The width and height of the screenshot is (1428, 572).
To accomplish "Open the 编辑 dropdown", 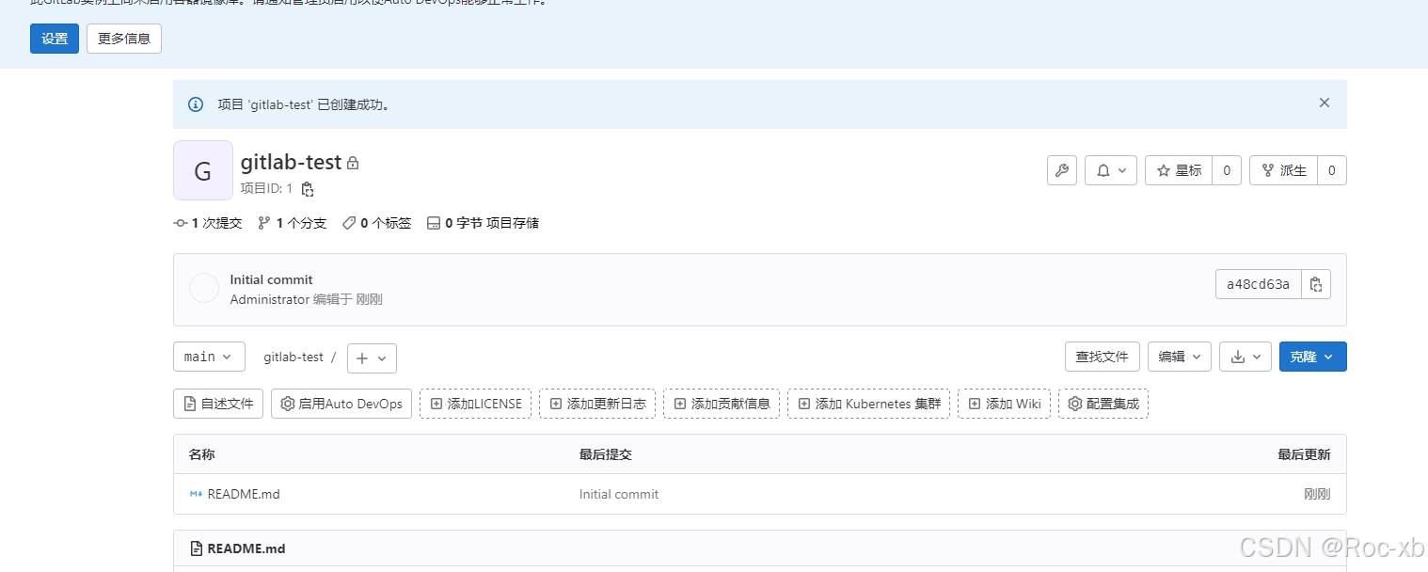I will [1180, 357].
